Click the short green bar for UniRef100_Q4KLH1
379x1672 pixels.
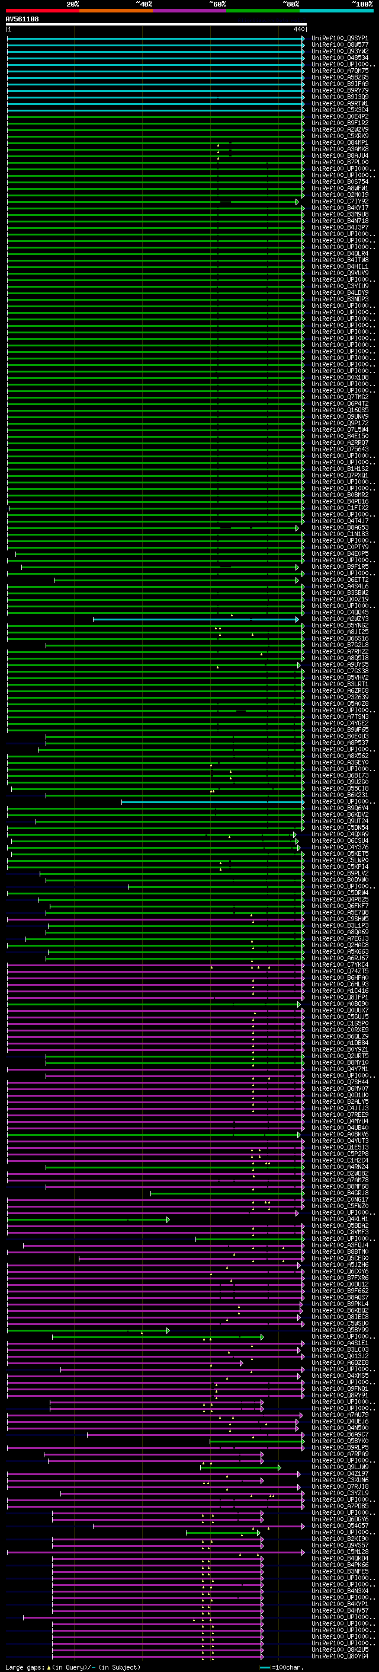click(88, 1219)
